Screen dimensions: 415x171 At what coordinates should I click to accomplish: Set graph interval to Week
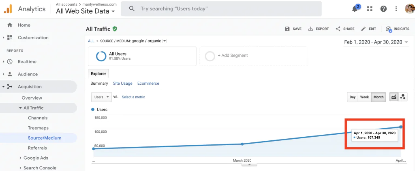tap(364, 97)
